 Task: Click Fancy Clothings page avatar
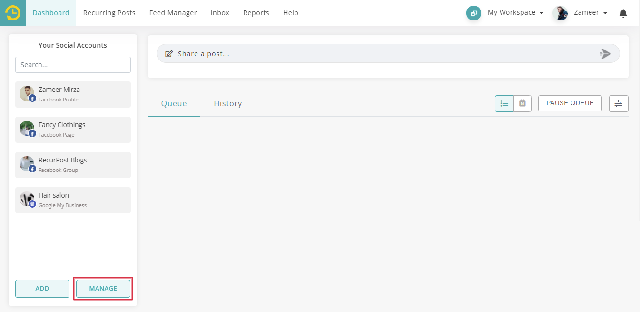click(27, 129)
